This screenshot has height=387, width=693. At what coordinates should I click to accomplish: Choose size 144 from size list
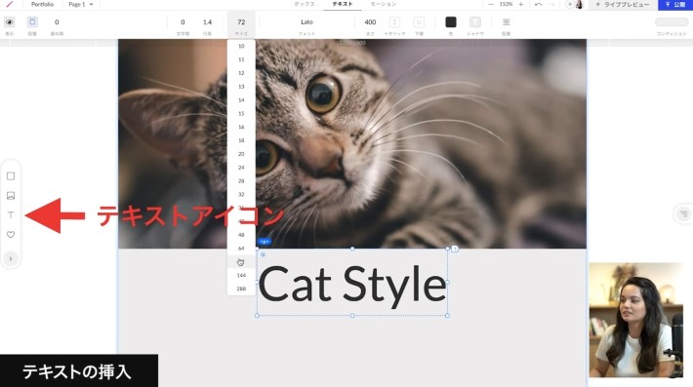pos(241,275)
